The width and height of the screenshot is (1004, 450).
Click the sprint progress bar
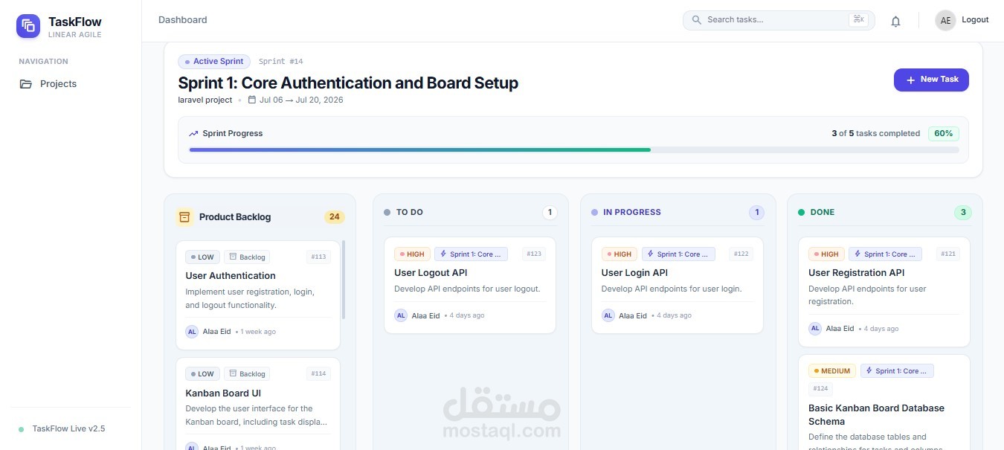click(574, 150)
